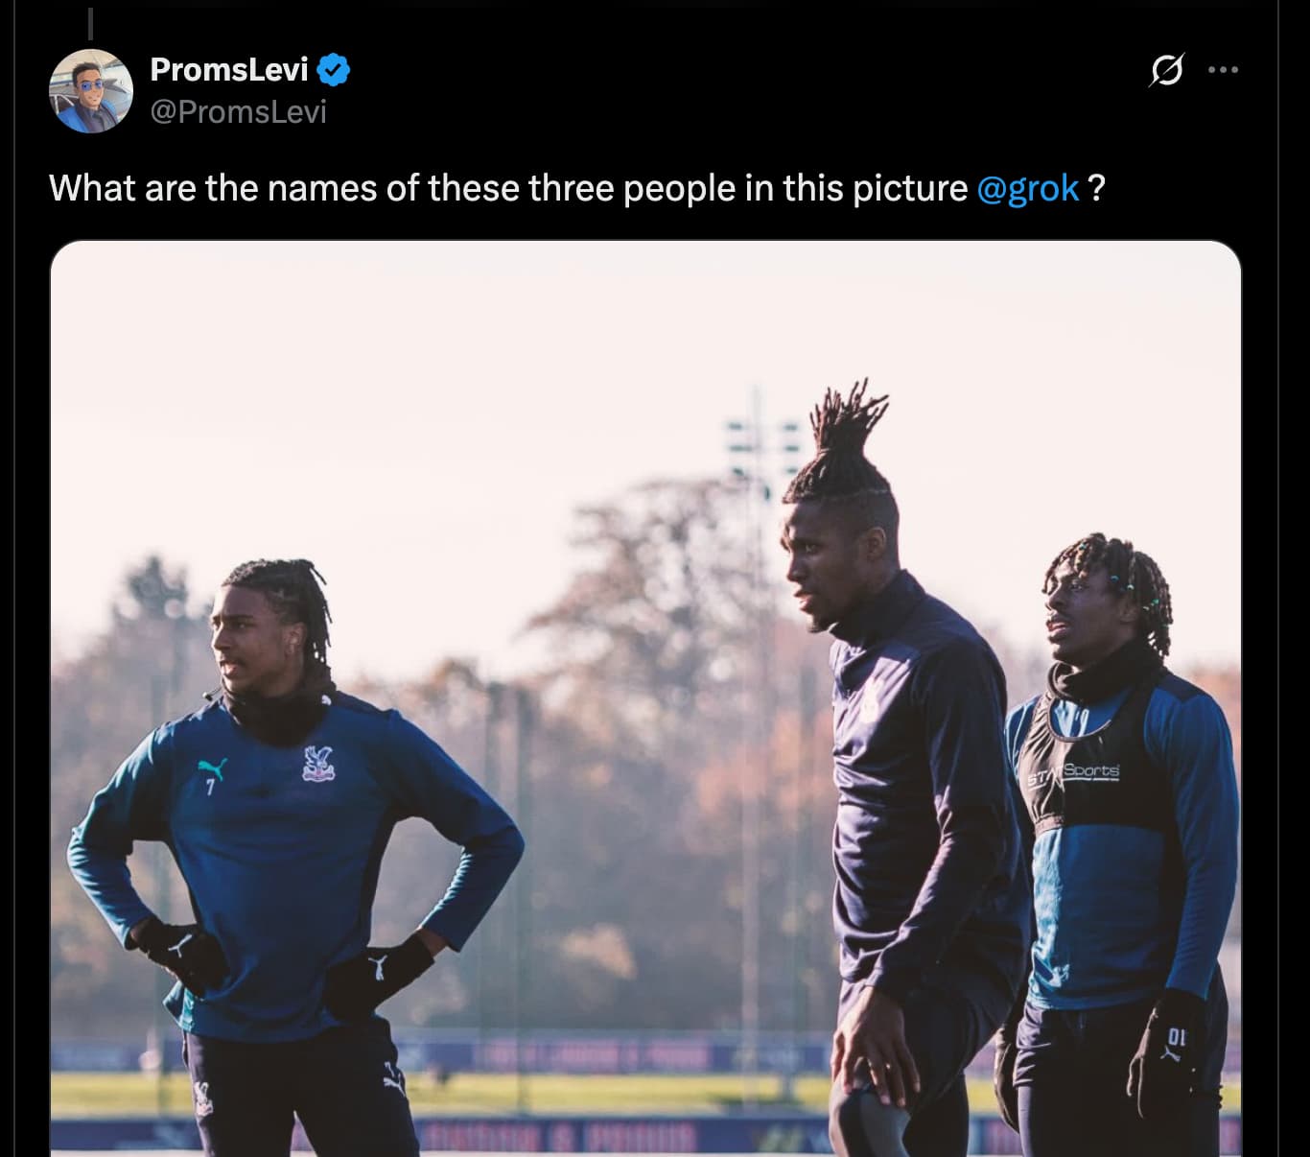Open the PromsLevi display name link

coord(229,69)
